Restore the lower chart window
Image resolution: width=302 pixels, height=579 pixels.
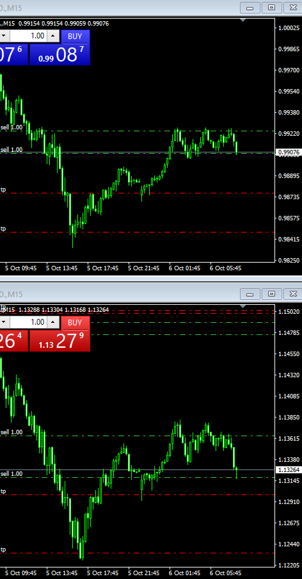click(272, 294)
